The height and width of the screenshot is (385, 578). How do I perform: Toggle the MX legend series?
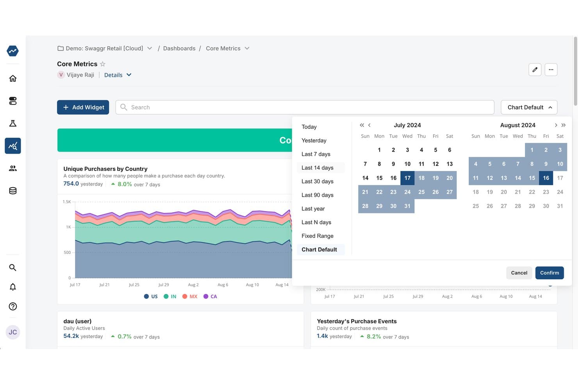pos(190,296)
